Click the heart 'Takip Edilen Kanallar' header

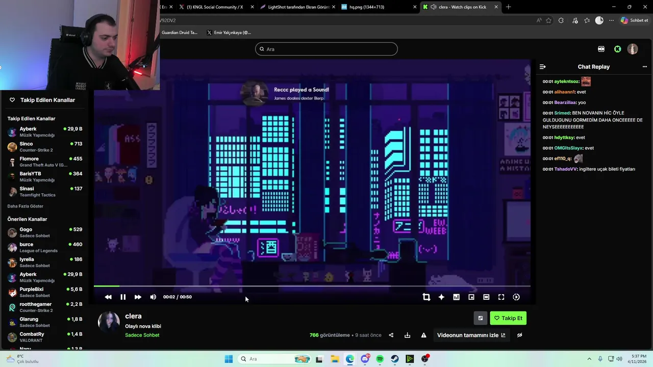[42, 100]
